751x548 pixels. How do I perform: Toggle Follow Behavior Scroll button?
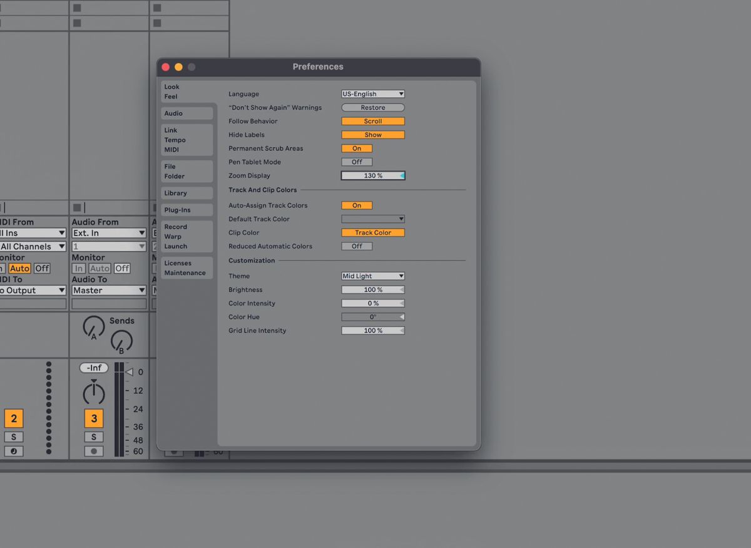pyautogui.click(x=373, y=121)
